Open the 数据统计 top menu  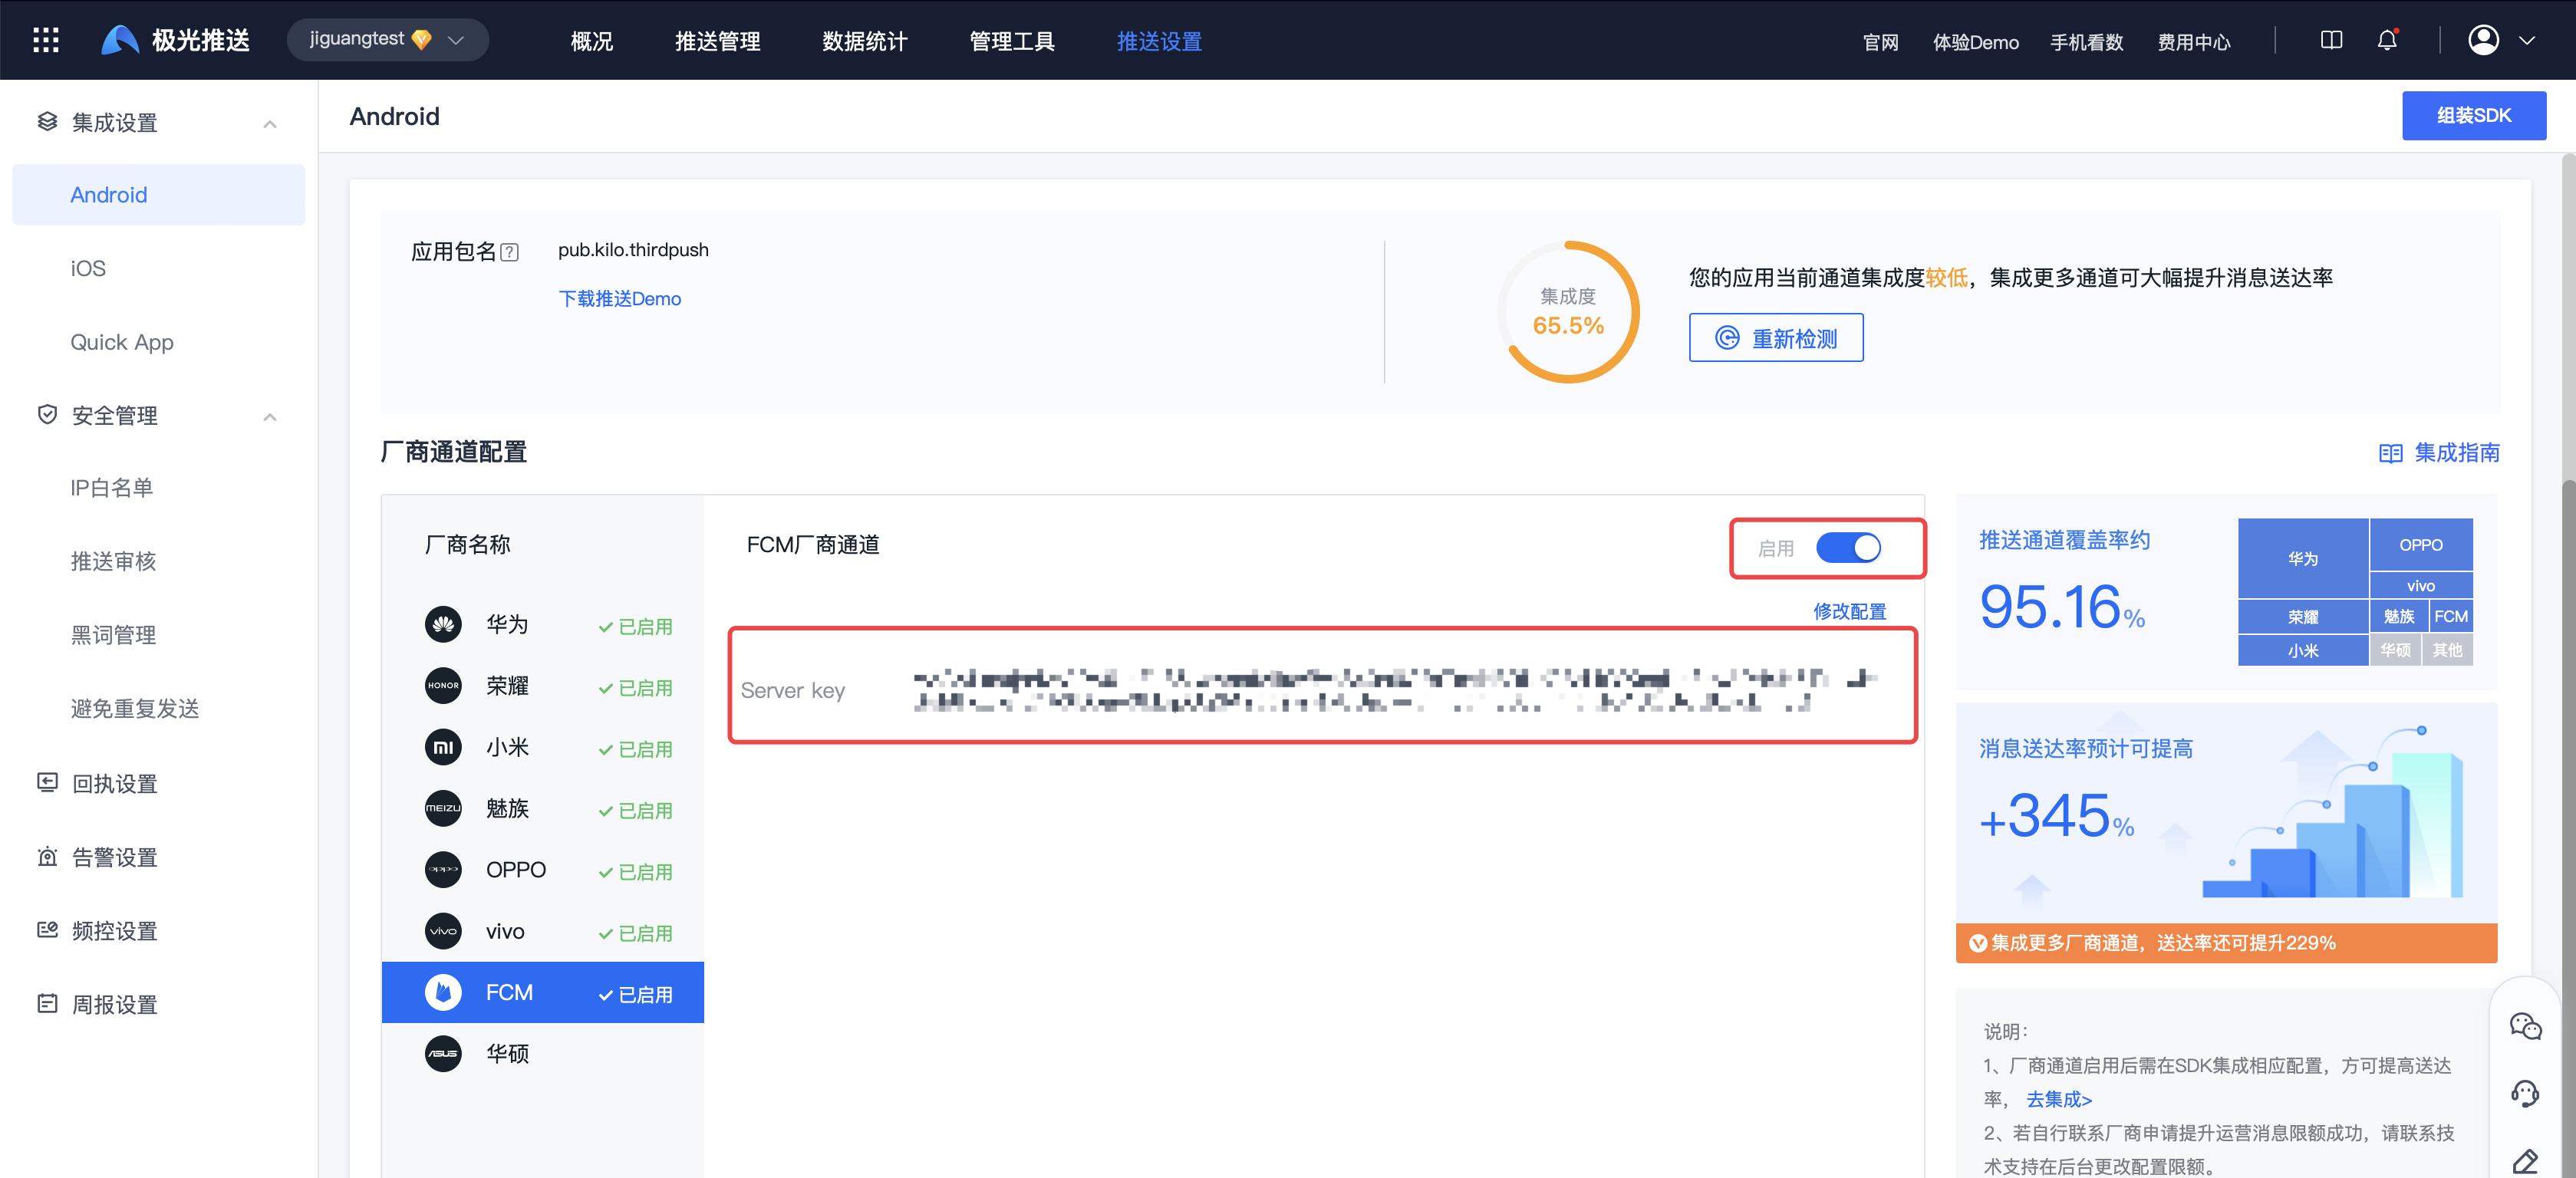tap(864, 41)
